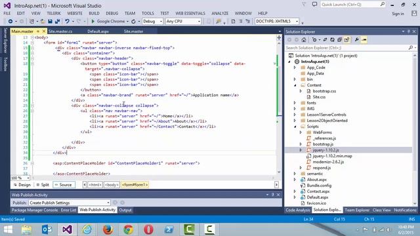Screen dimensions: 420x236
Task: Open Google Chrome from the taskbar
Action: (x=129, y=229)
